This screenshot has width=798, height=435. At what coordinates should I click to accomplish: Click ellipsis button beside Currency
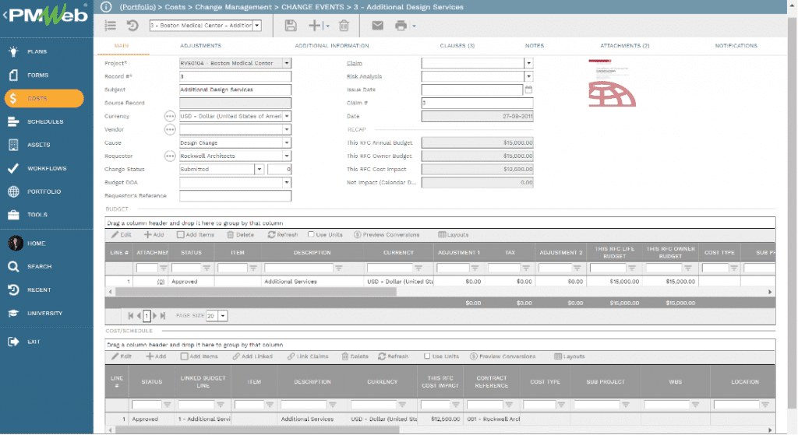(x=170, y=117)
